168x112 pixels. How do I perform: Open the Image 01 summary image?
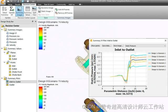point(12,33)
